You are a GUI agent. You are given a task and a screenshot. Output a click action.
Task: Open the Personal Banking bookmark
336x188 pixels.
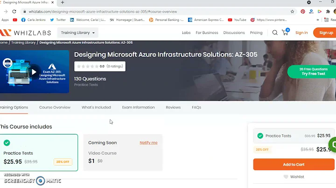(x=166, y=20)
